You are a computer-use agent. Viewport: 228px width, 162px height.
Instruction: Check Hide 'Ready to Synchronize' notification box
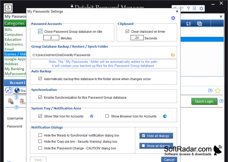40,135
